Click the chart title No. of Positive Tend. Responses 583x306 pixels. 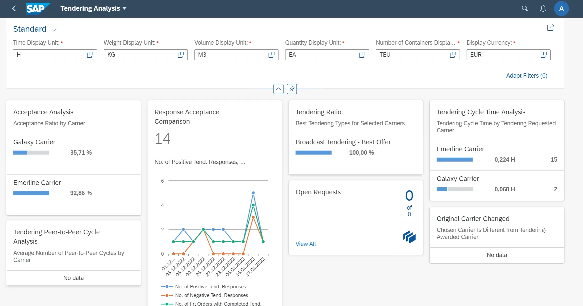coord(200,162)
